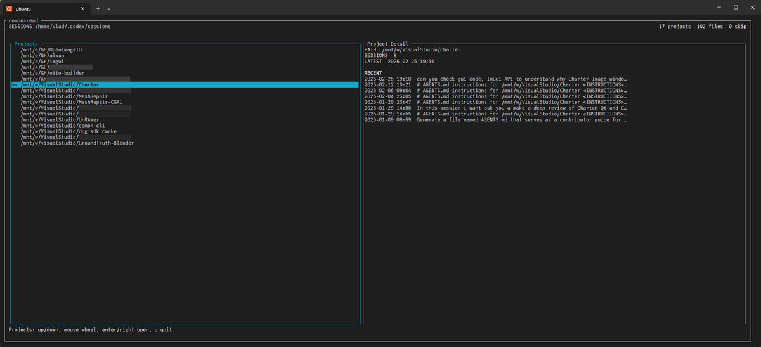This screenshot has width=761, height=347.
Task: Click the '102 files' counter
Action: [x=710, y=27]
